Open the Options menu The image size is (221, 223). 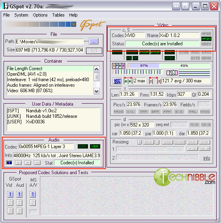coord(40,15)
